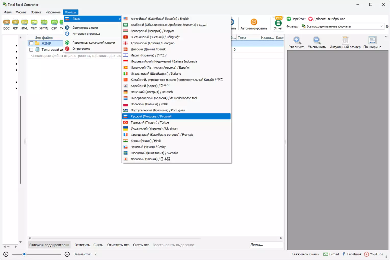Click the Имя файла column header
Viewport: 390px width, 260px height.
click(44, 38)
